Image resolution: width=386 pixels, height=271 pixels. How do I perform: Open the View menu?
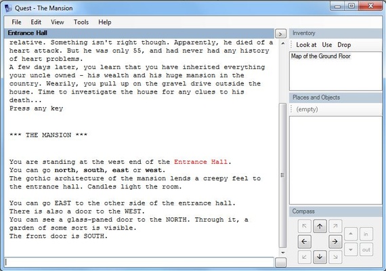click(58, 22)
